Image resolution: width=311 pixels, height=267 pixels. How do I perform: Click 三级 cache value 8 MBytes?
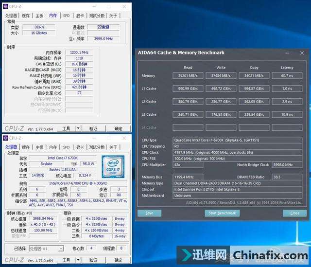[96, 236]
